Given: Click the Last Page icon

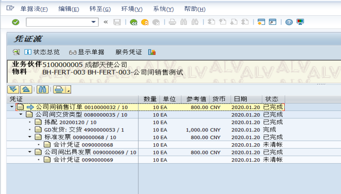Looking at the screenshot, I should (245, 22).
